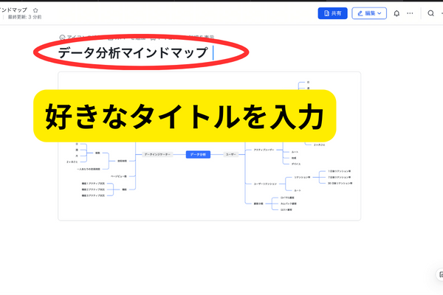Select the ユーザーリテンション node
Viewport: 443px width, 295px height.
tap(265, 184)
